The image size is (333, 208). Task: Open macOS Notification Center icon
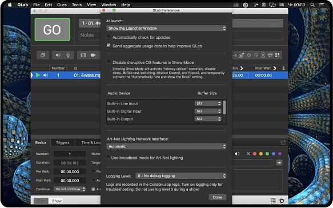[322, 5]
